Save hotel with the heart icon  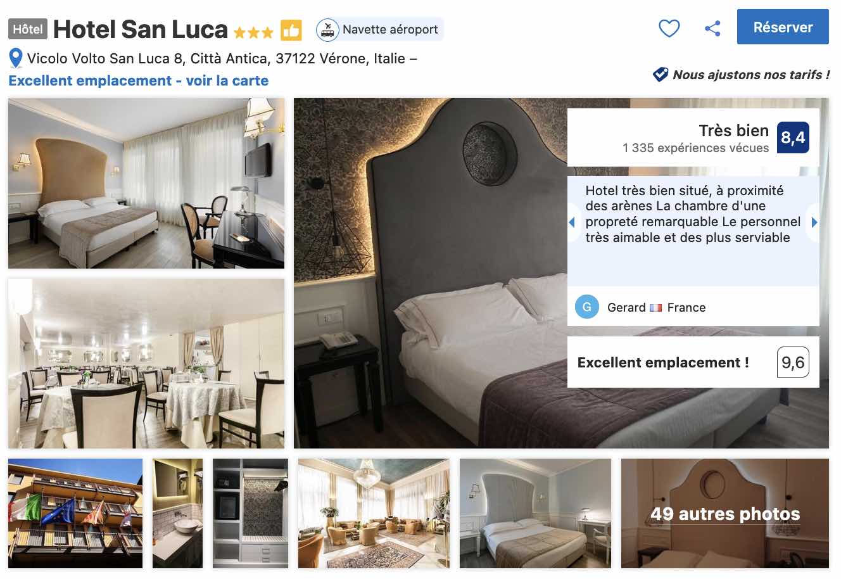[669, 29]
